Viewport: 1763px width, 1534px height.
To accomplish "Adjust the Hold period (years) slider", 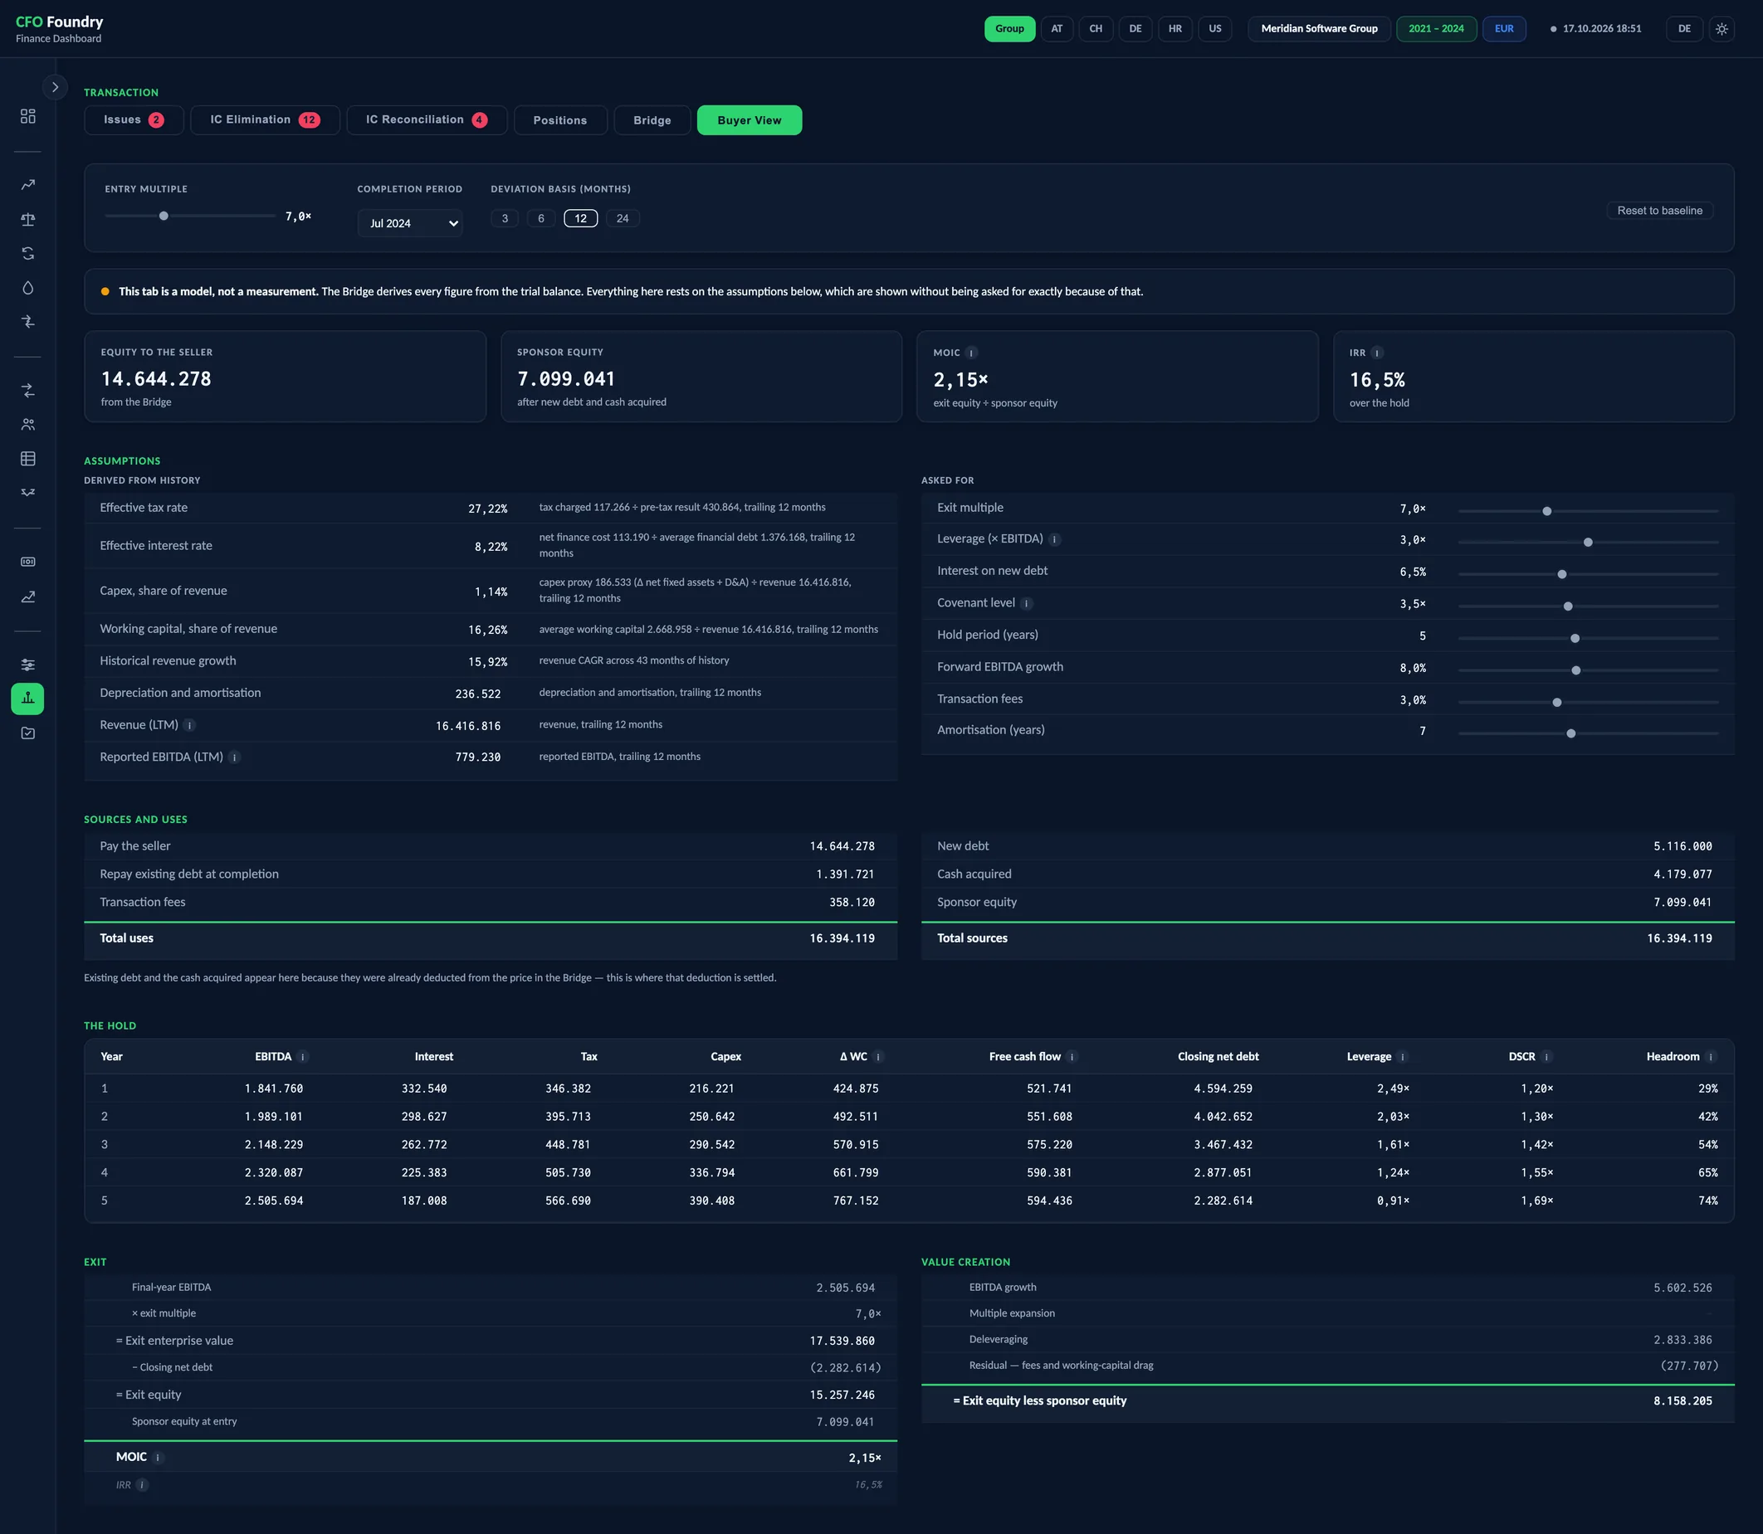I will click(x=1588, y=638).
